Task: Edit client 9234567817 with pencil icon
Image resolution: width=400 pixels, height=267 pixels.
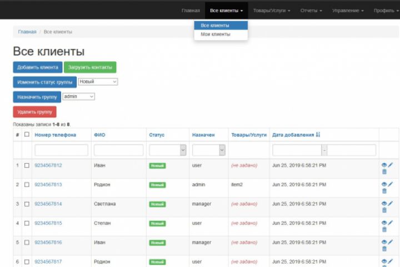Action: pyautogui.click(x=391, y=261)
